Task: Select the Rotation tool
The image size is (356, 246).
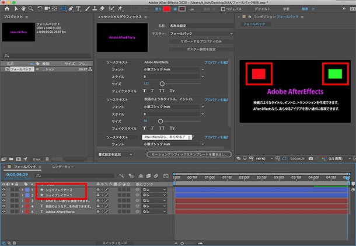Action: (x=40, y=9)
